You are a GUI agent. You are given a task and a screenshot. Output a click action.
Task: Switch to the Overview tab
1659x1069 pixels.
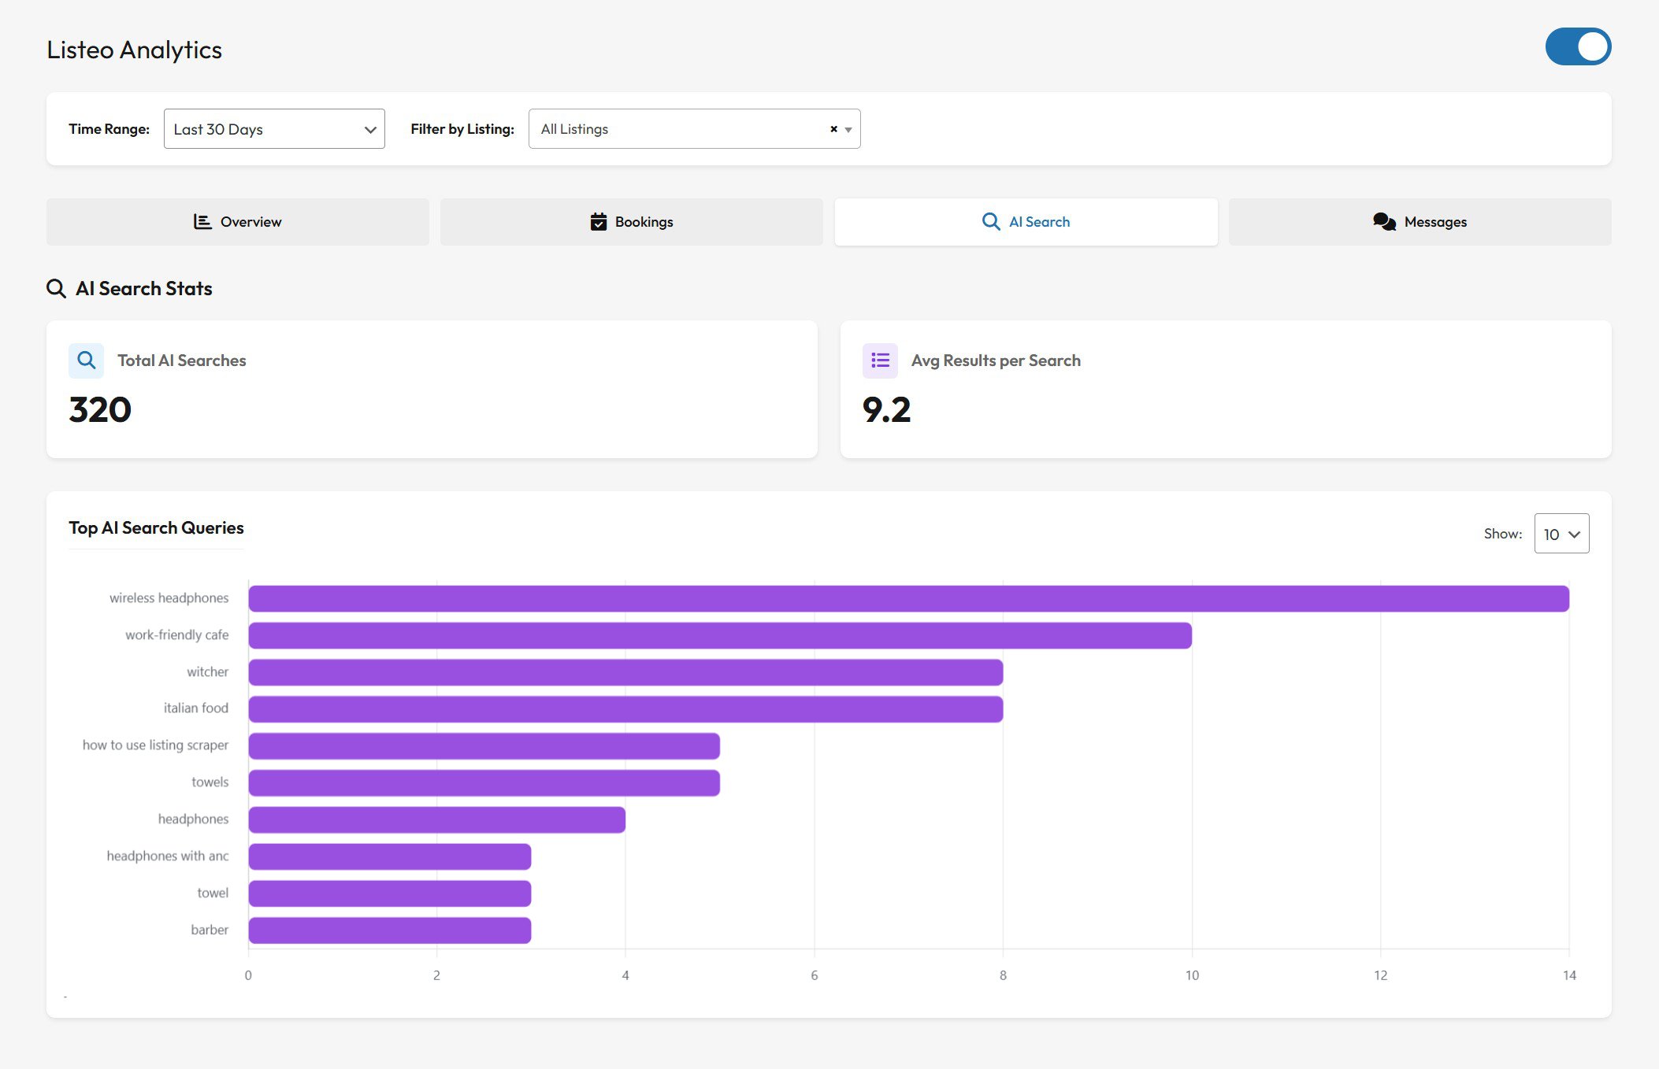[236, 221]
